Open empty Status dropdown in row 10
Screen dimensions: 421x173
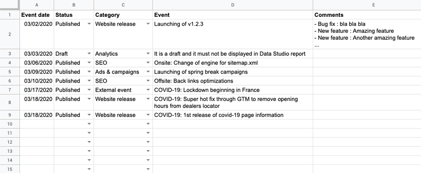pyautogui.click(x=89, y=124)
